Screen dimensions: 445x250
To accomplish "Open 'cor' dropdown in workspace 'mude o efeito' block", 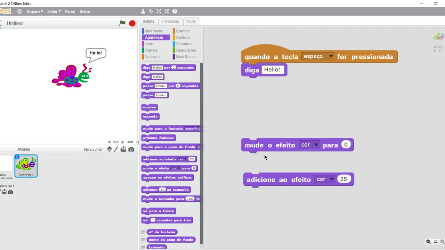I will pos(309,145).
